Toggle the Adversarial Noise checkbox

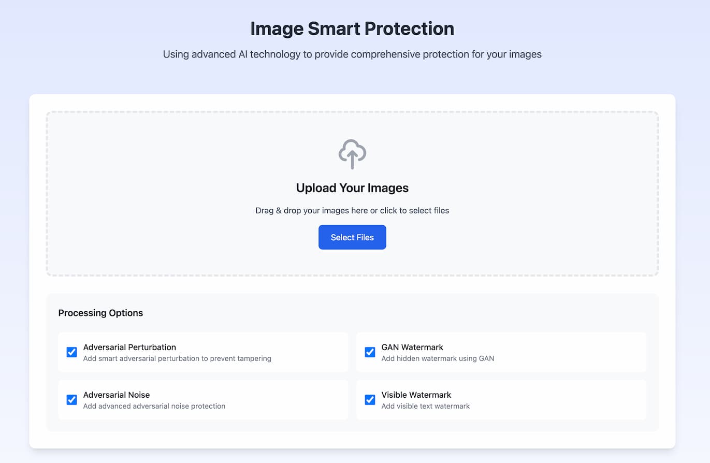tap(72, 400)
